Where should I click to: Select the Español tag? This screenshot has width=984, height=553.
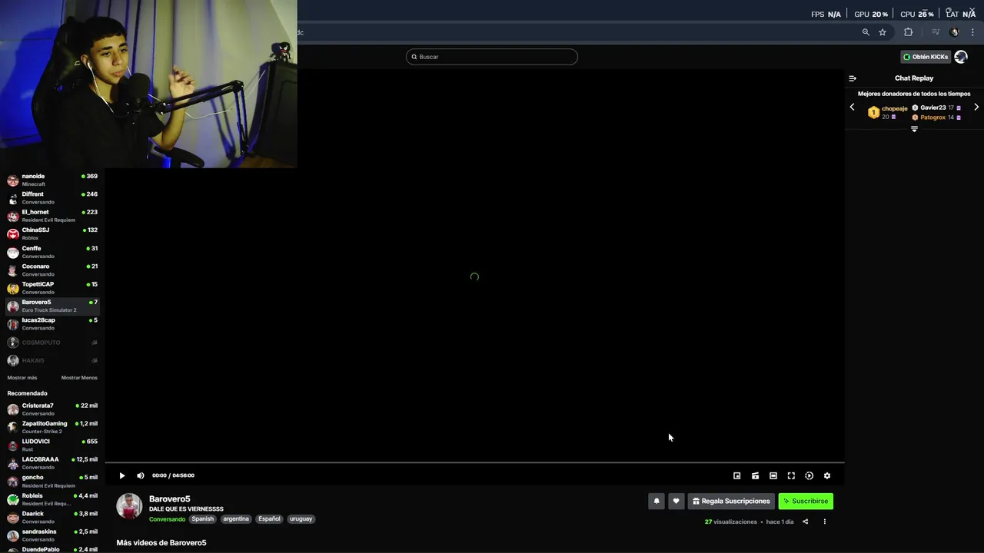269,519
